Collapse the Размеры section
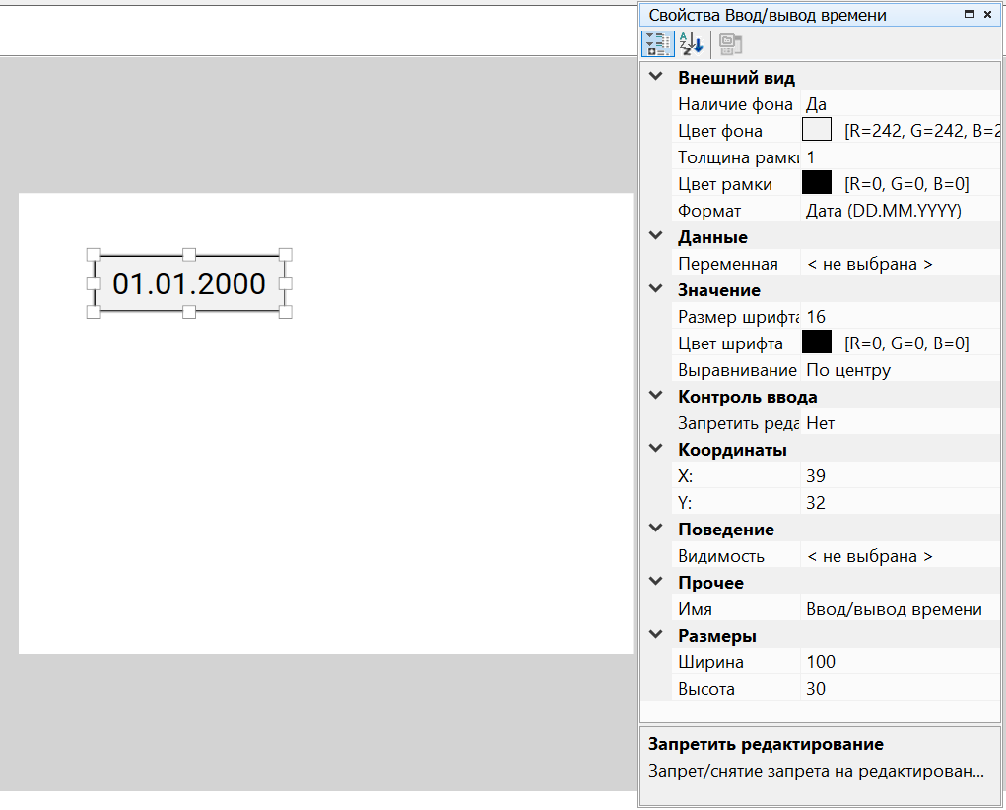 656,636
